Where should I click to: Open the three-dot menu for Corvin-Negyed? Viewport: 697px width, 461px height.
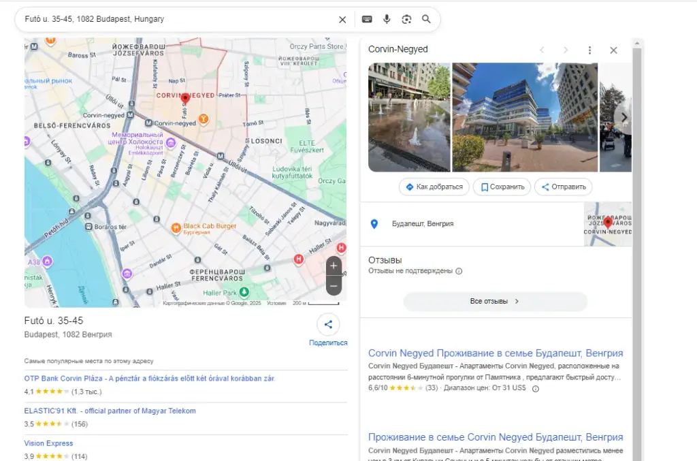589,50
